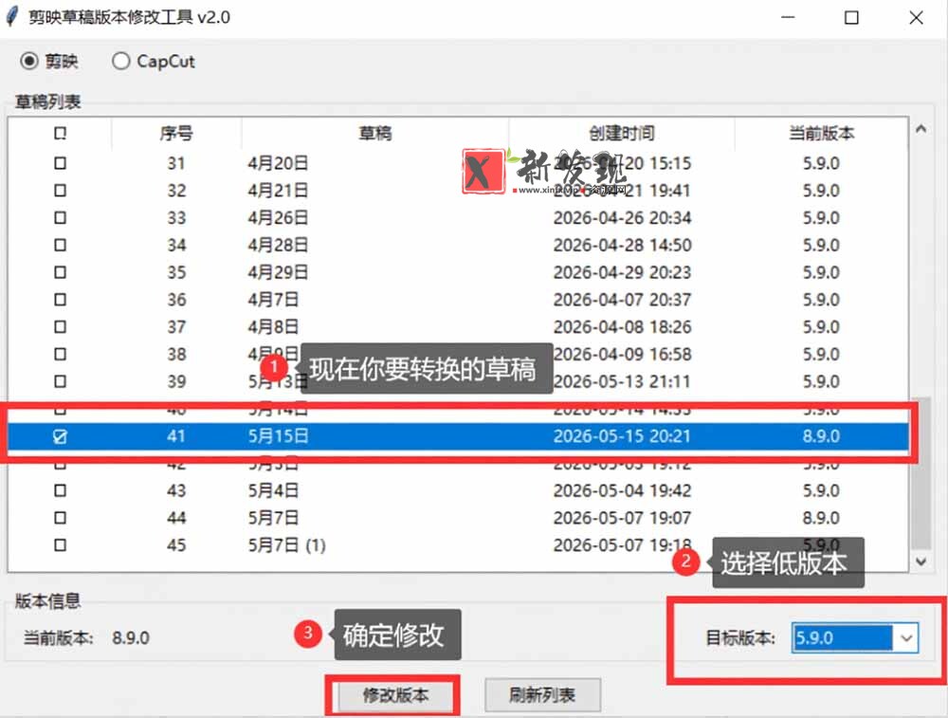Select draft named 4月29日
Viewport: 948px width, 718px height.
[x=278, y=272]
